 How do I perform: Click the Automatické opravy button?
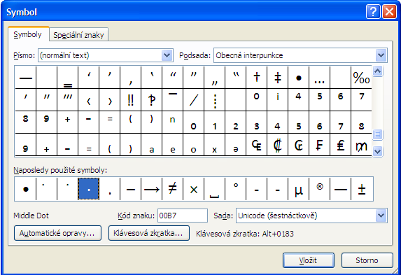click(57, 233)
